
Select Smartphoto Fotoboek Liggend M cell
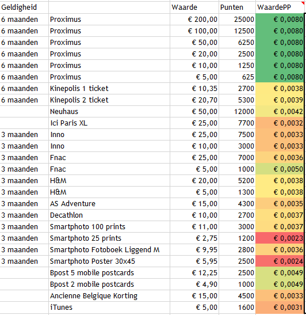pyautogui.click(x=109, y=250)
